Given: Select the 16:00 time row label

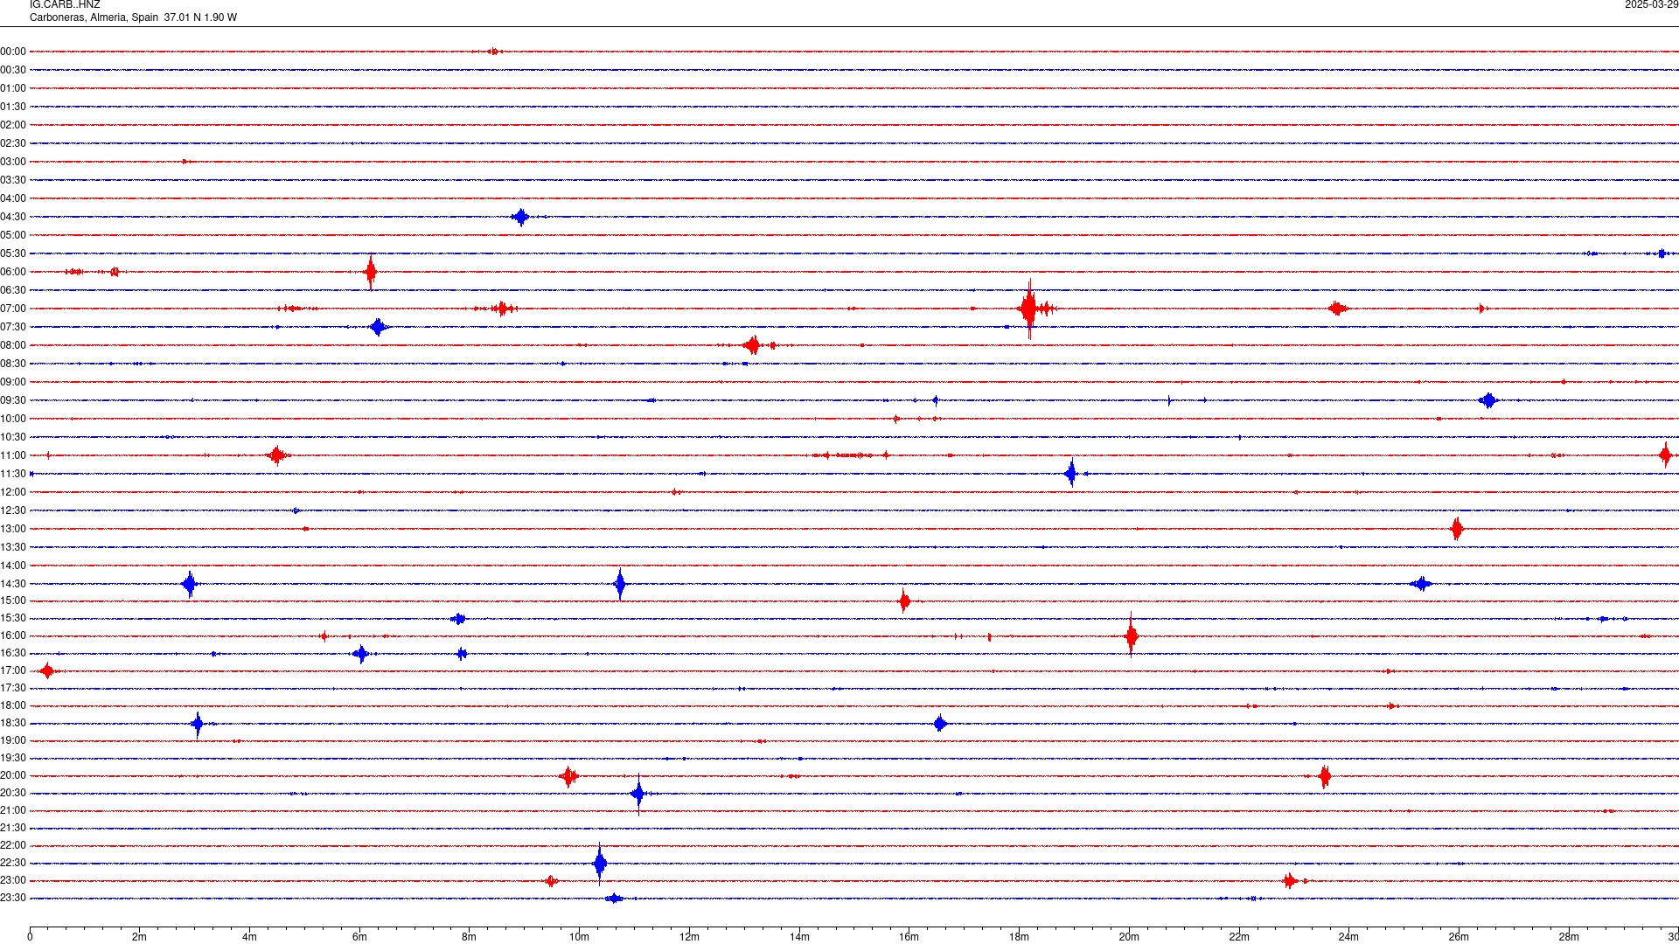Looking at the screenshot, I should point(13,635).
